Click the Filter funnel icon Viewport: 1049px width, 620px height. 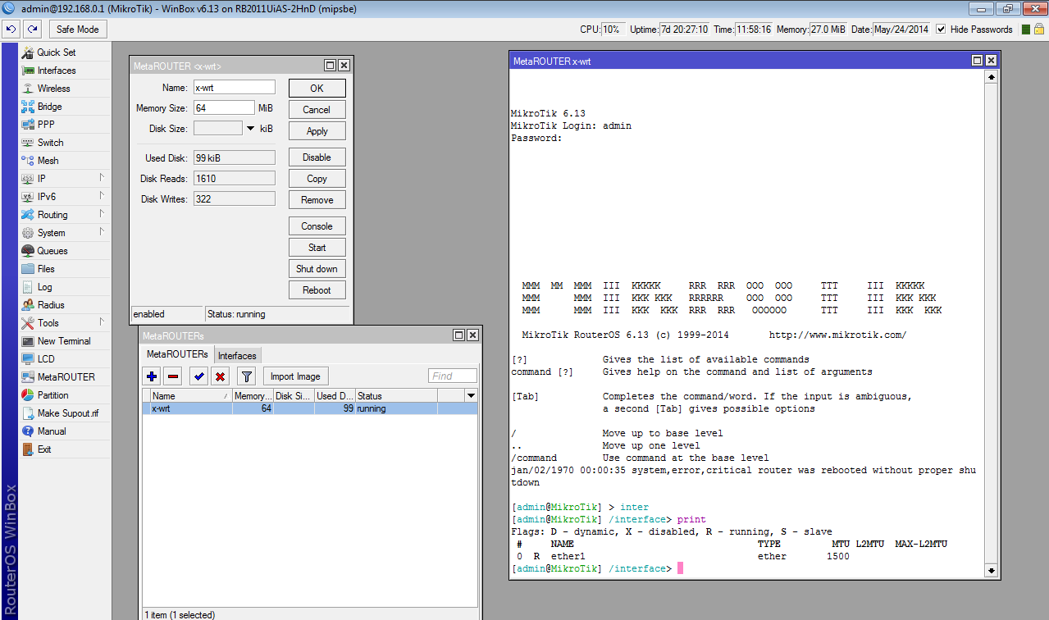(x=246, y=376)
